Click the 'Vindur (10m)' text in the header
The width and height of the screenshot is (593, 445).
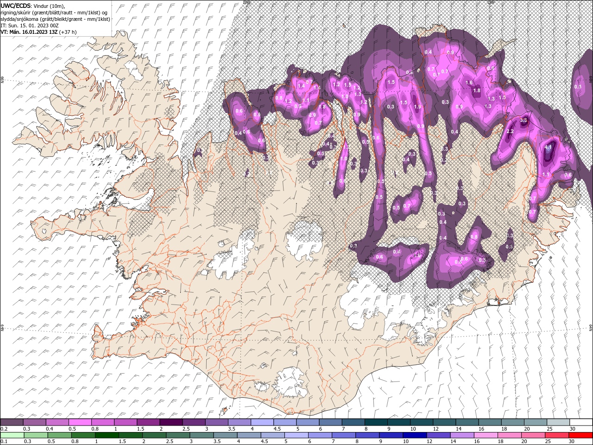pos(49,6)
